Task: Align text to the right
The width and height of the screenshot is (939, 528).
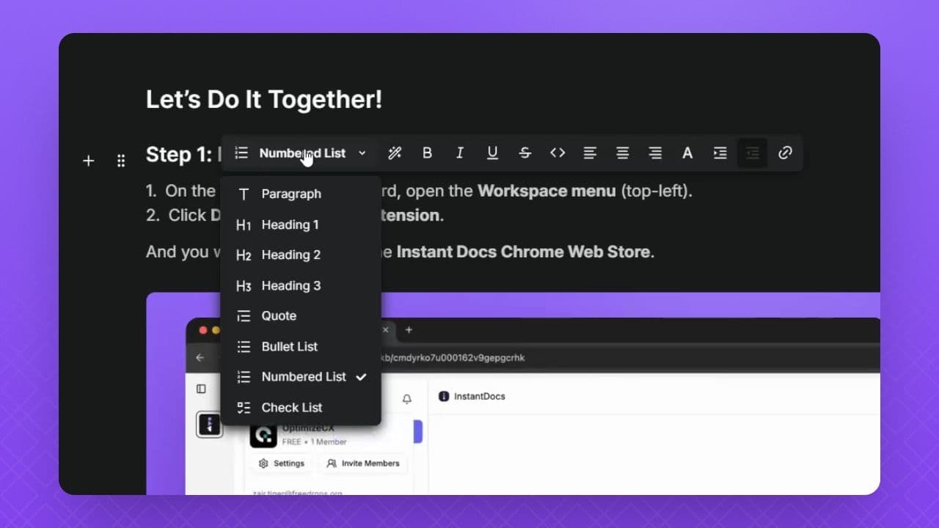Action: (x=654, y=153)
